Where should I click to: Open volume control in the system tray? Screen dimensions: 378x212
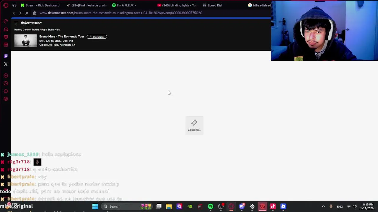[355, 206]
